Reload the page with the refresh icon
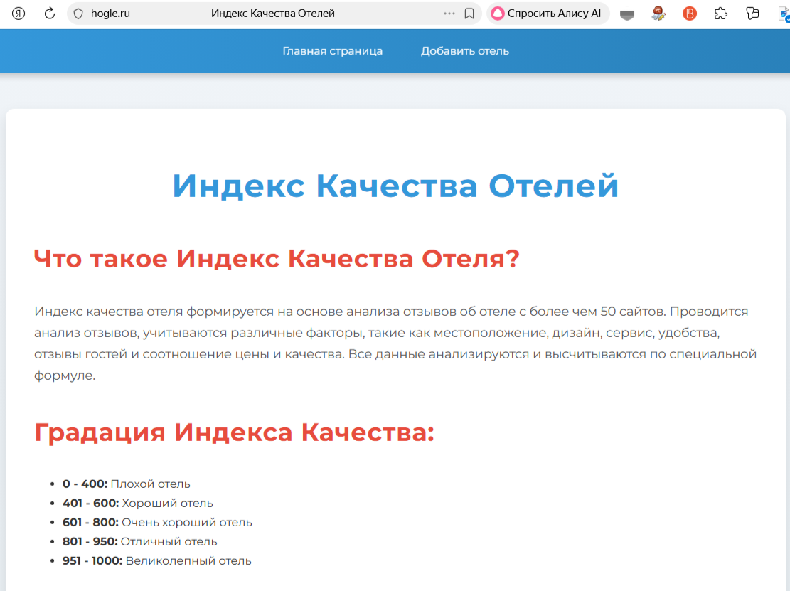 (50, 14)
